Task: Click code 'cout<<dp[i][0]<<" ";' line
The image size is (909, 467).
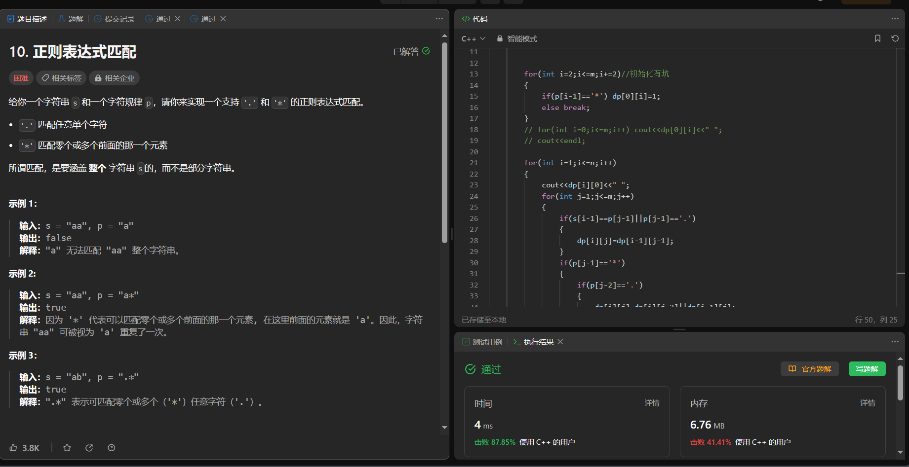Action: click(x=586, y=185)
